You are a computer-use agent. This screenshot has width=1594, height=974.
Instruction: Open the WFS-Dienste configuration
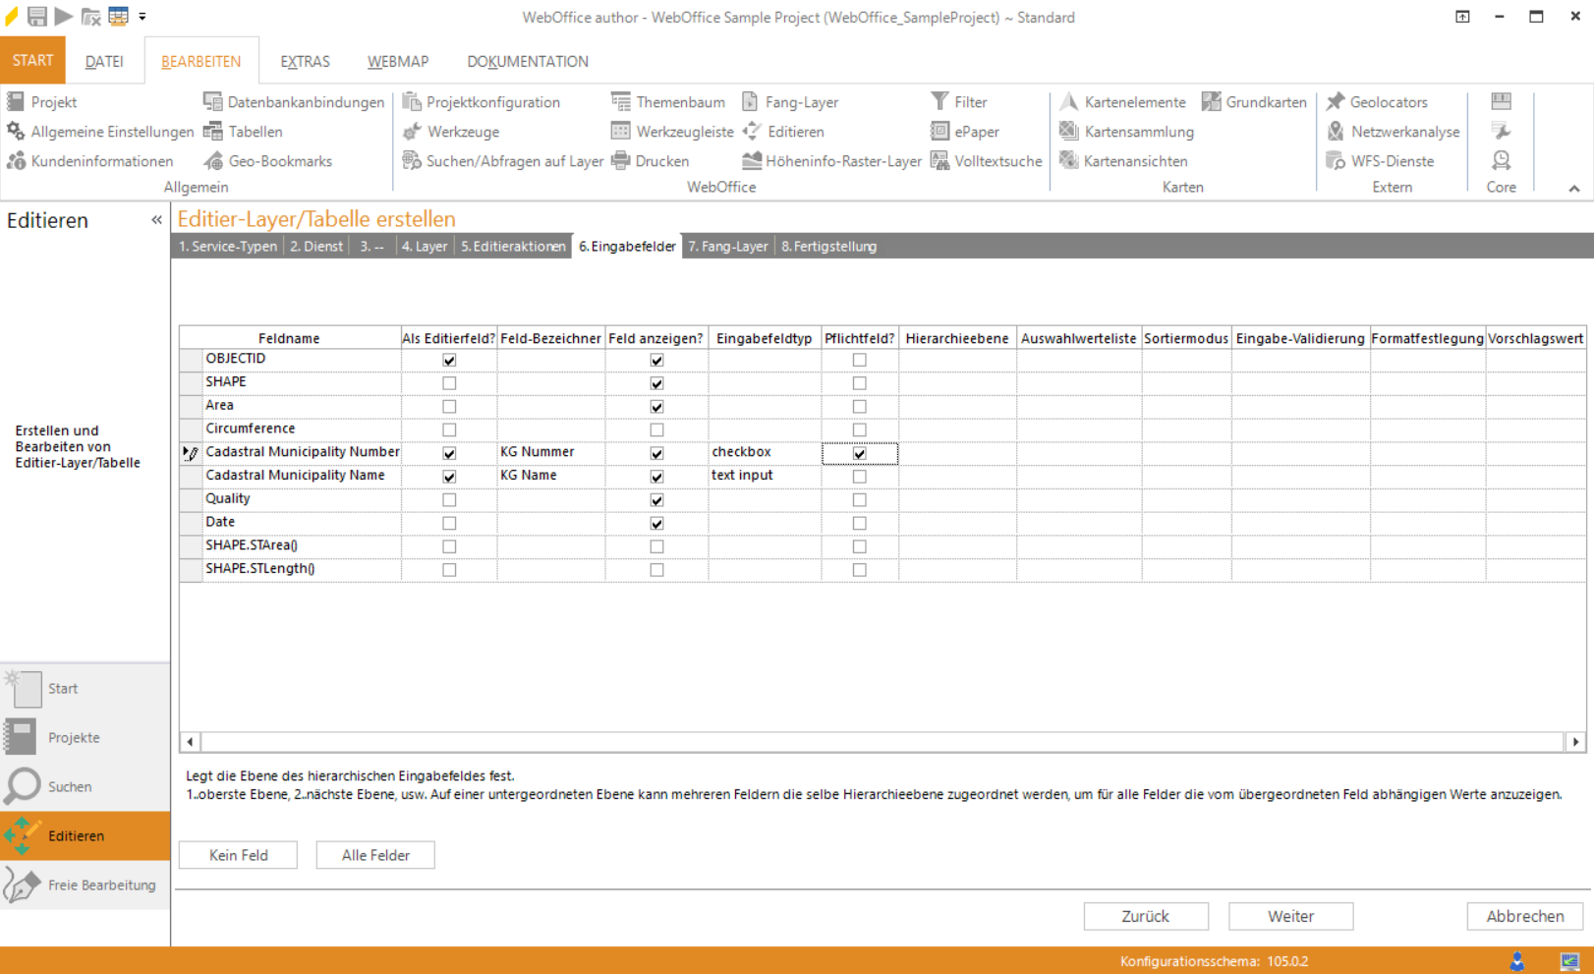(1394, 160)
